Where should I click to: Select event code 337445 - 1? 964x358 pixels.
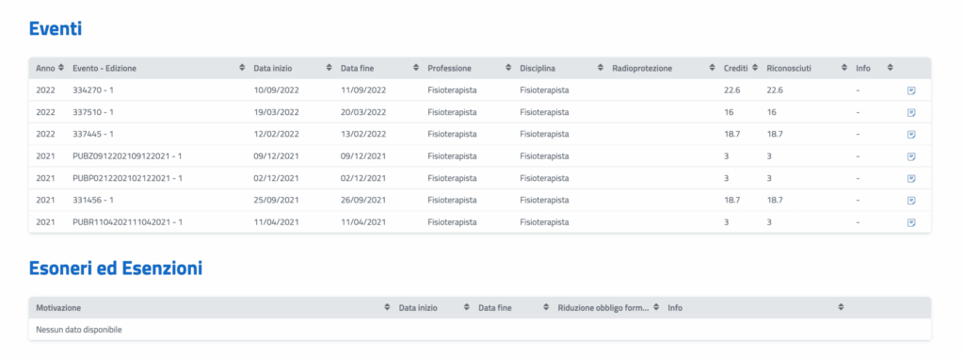(x=93, y=134)
